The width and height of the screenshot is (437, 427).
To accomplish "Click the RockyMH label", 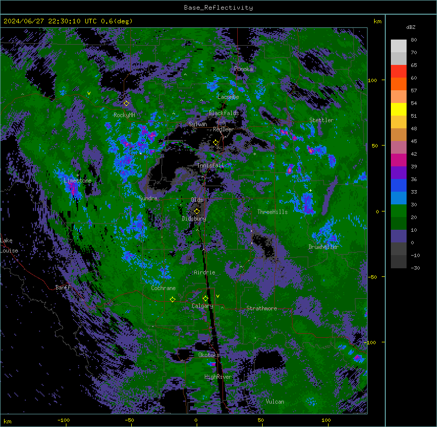I will (x=124, y=115).
